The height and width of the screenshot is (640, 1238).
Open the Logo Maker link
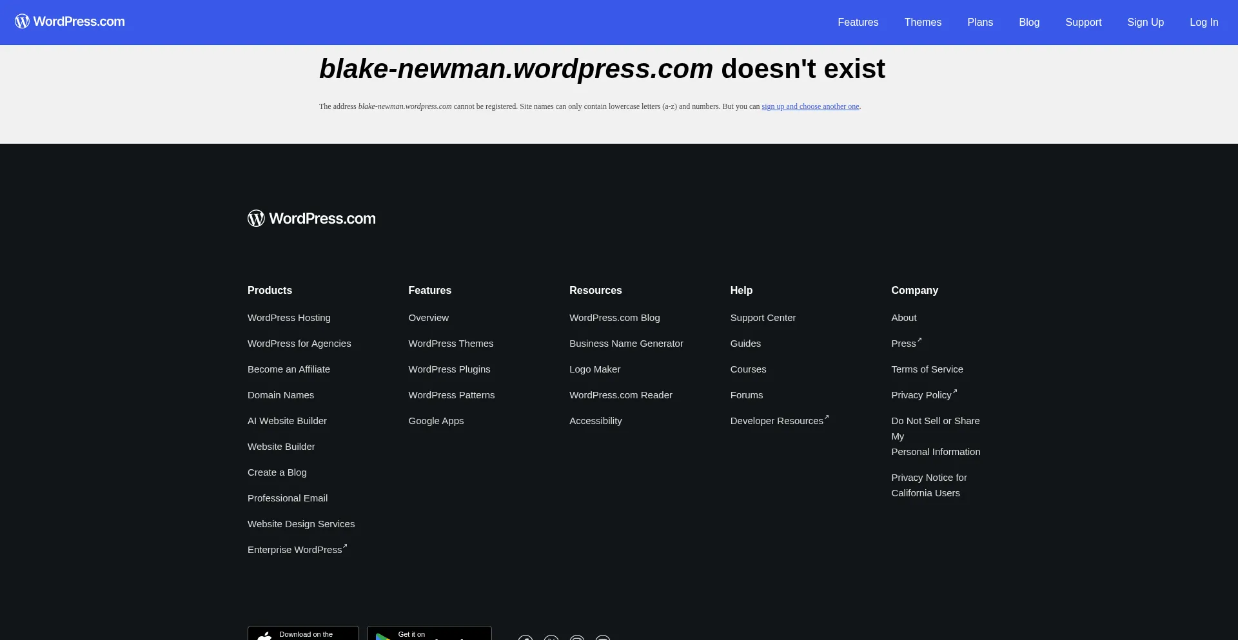click(594, 369)
